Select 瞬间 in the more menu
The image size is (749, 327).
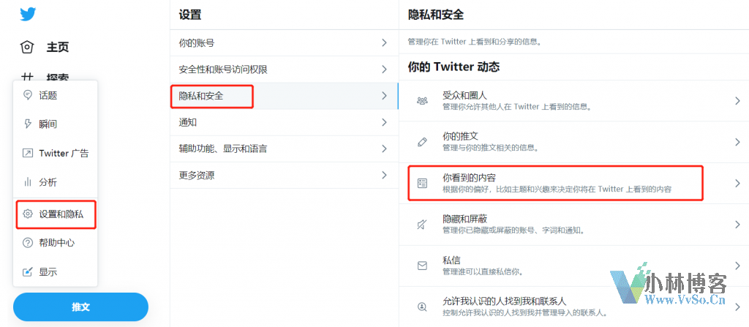[56, 124]
